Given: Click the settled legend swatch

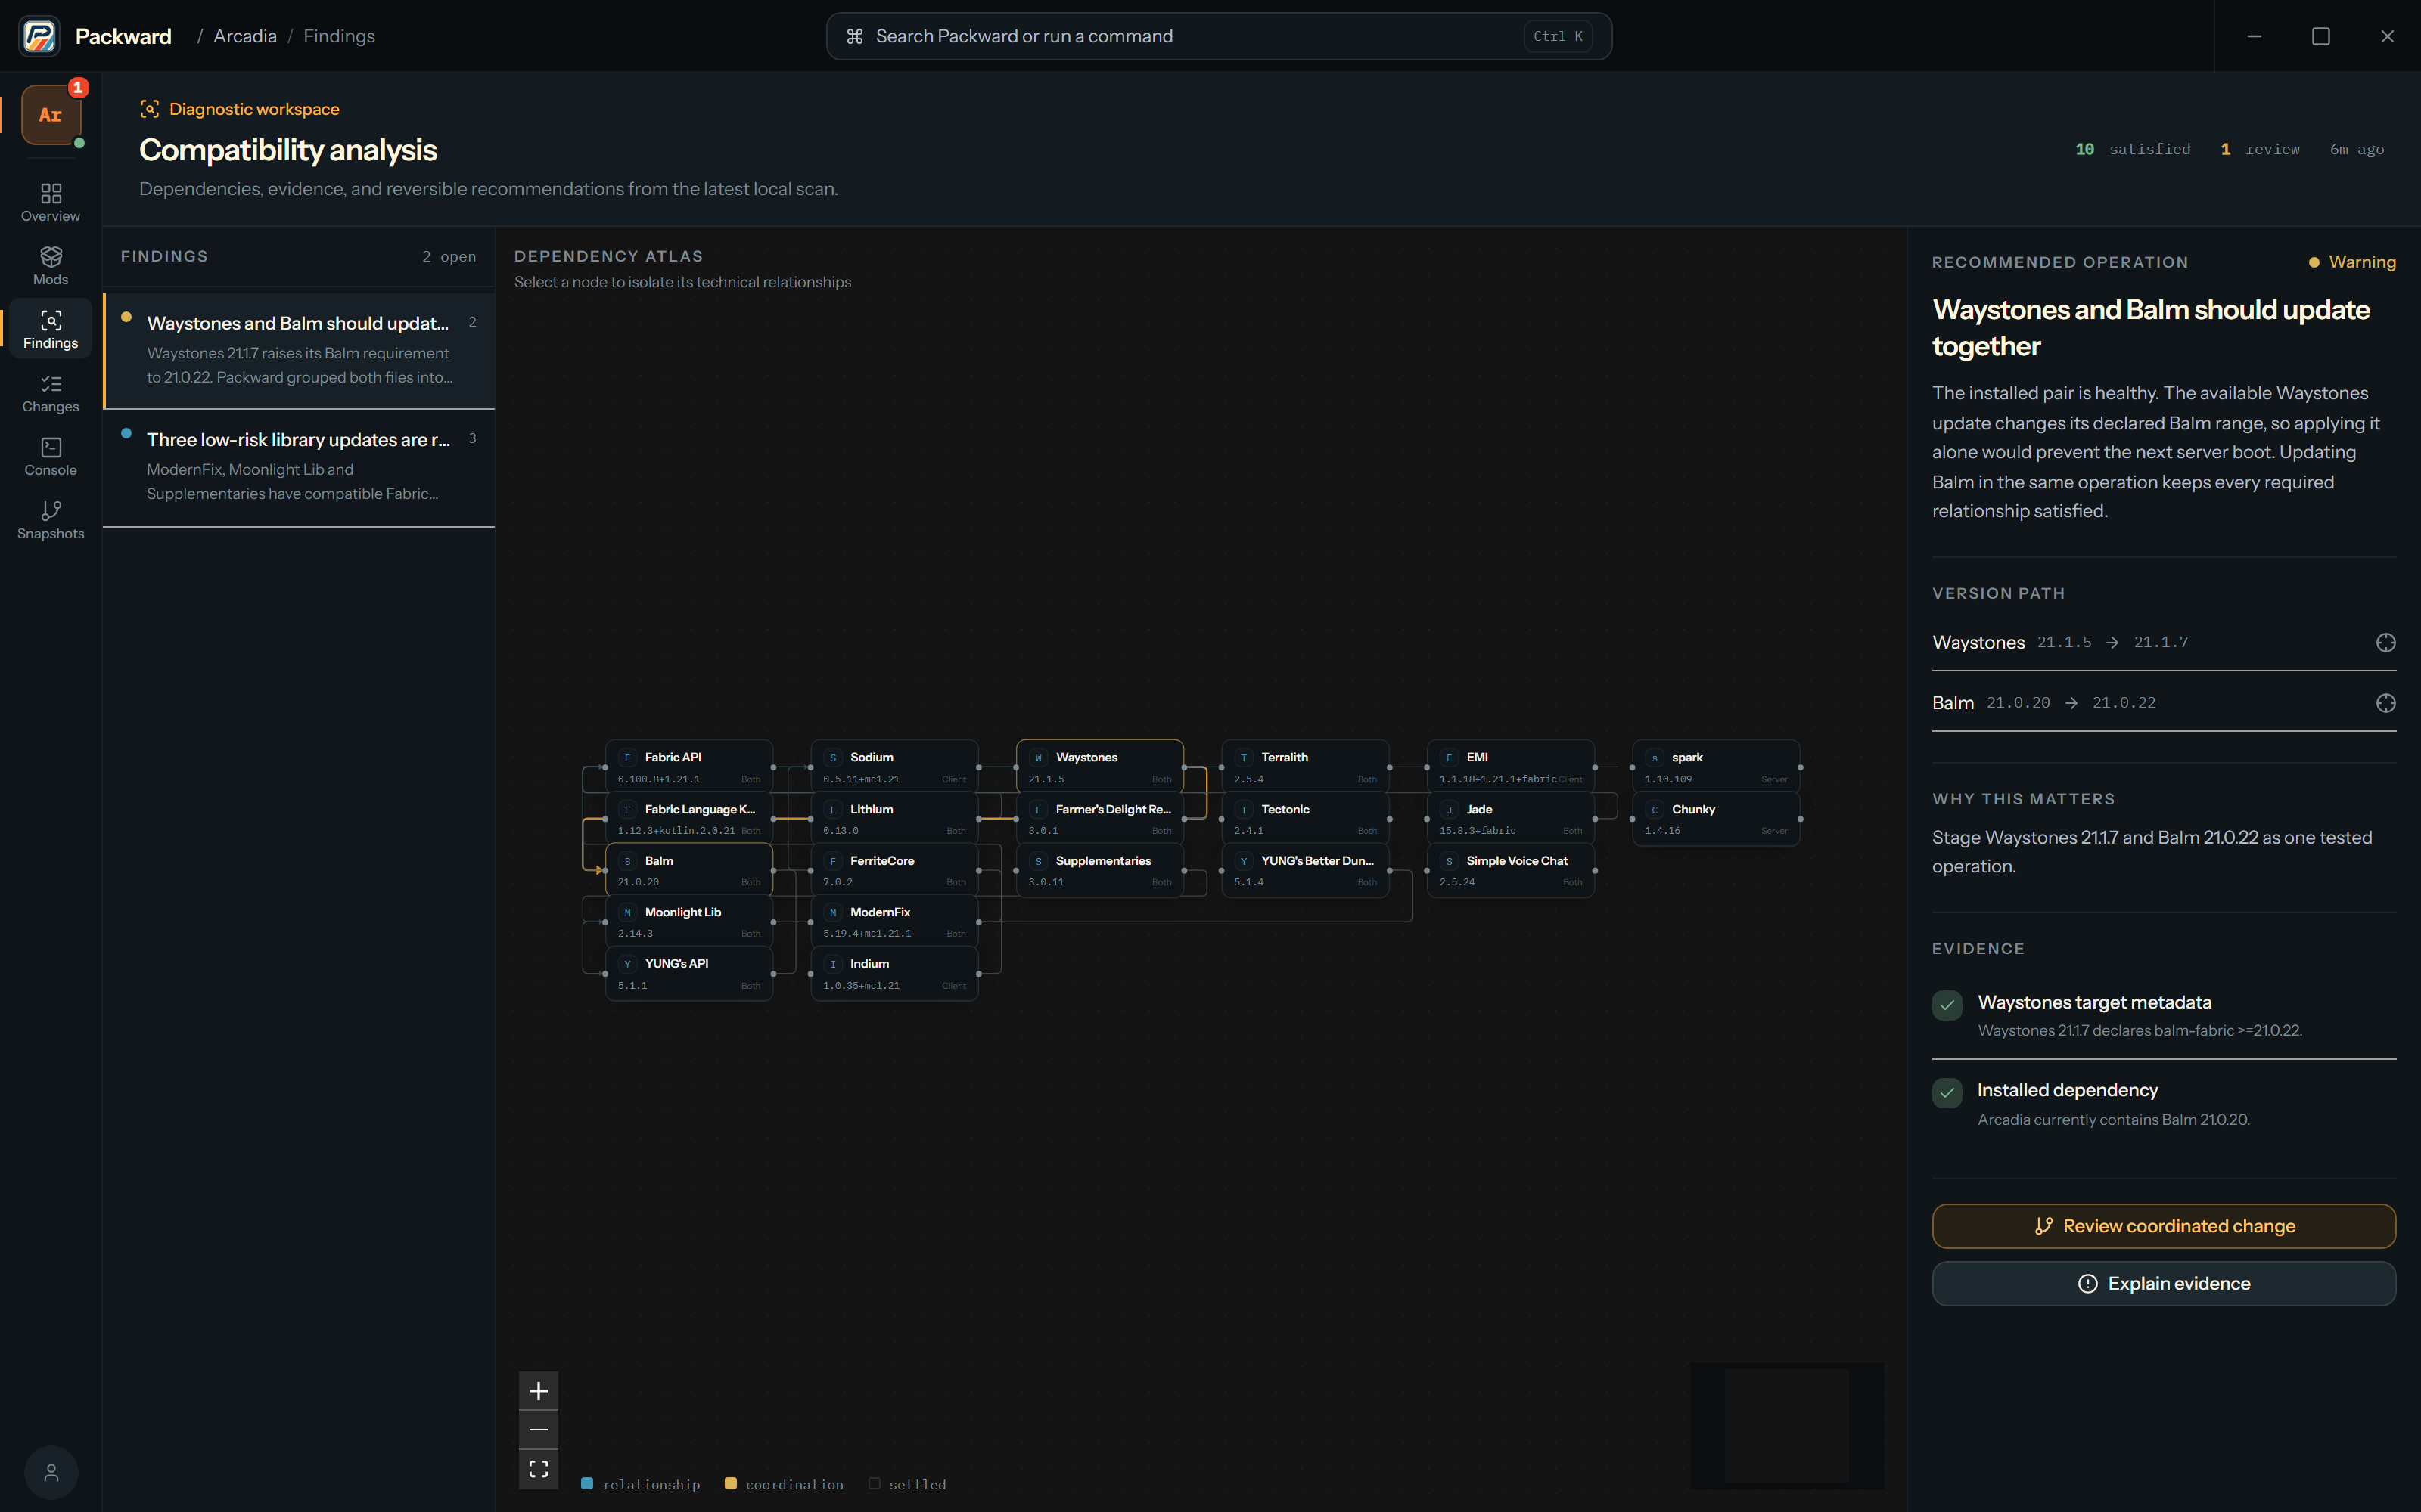Looking at the screenshot, I should point(875,1484).
